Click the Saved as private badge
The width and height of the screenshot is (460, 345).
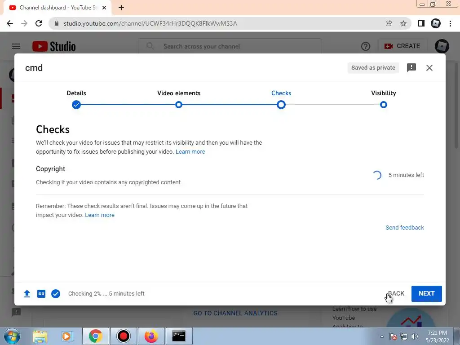point(373,68)
